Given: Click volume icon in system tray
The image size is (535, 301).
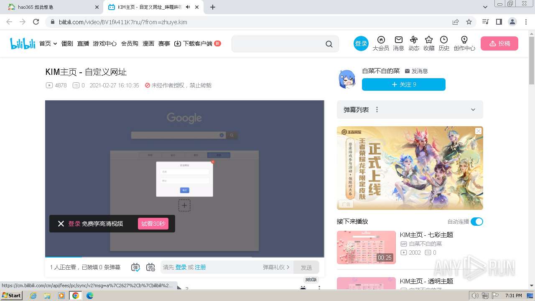Looking at the screenshot, I should [475, 296].
